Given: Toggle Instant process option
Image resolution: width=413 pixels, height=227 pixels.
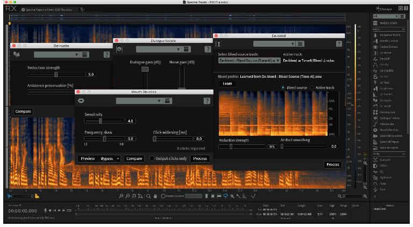Looking at the screenshot, I should tap(163, 196).
